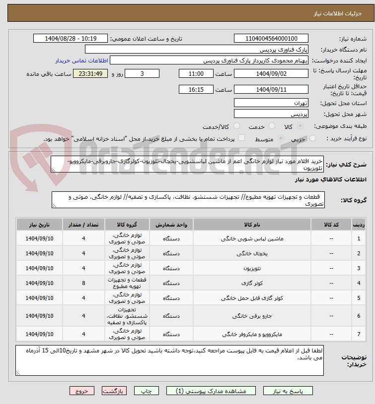Click the خروج exit button
The height and width of the screenshot is (404, 375).
(82, 391)
